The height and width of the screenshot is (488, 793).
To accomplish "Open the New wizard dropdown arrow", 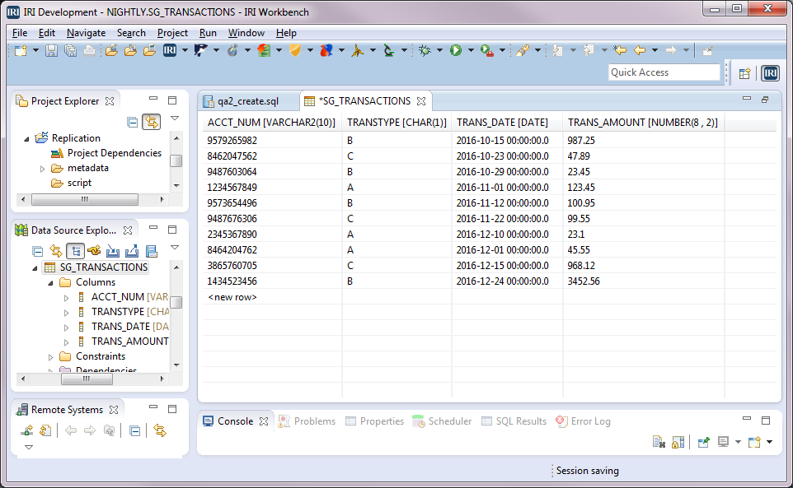I will [x=35, y=50].
